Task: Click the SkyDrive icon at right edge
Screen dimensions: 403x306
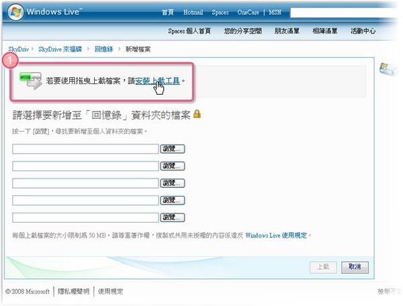Action: coord(388,69)
